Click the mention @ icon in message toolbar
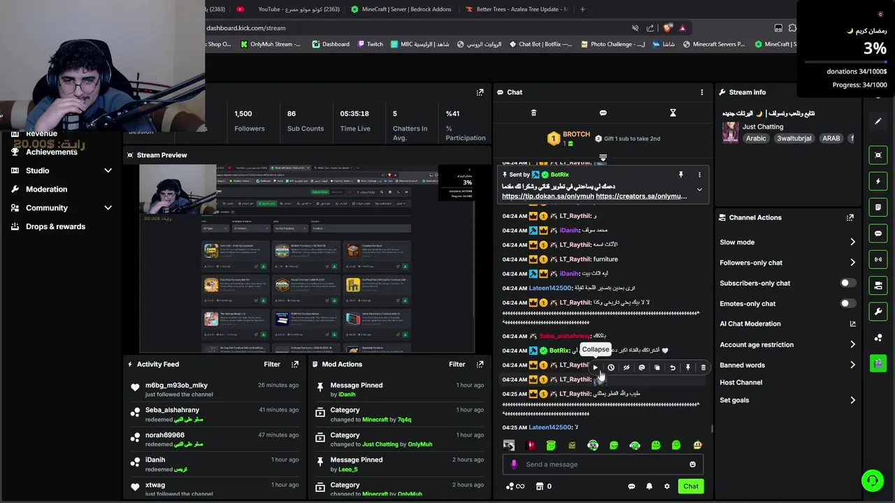The image size is (895, 503). point(641,367)
